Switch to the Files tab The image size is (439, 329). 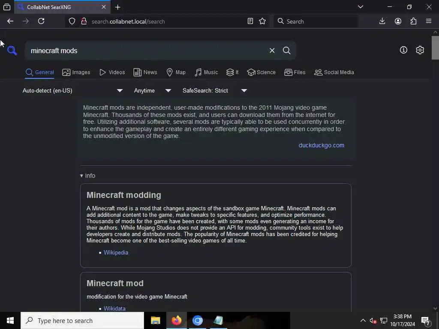pos(295,72)
